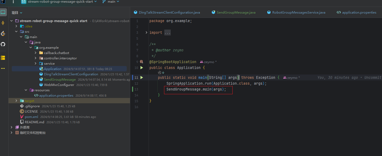382x156 pixels.
Task: Open project switcher stream-robot-group-message-quick-start
Action: pos(59,2)
